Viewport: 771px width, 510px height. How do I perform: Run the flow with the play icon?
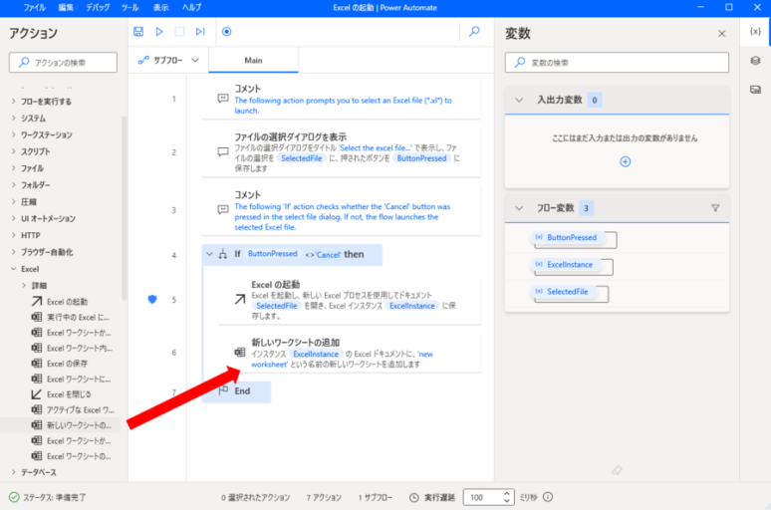(x=159, y=32)
